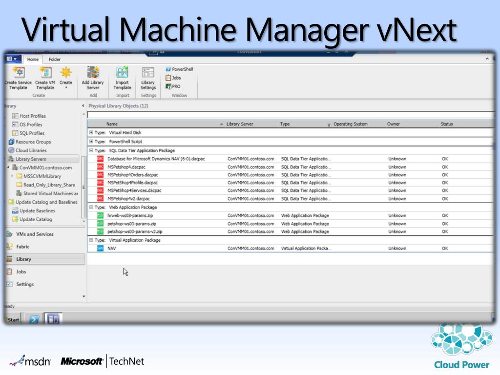500x375 pixels.
Task: Expand PowerShell Script type group
Action: [x=91, y=141]
